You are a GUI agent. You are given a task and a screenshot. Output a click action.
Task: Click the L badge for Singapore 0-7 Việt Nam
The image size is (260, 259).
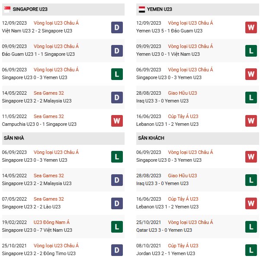[117, 227]
